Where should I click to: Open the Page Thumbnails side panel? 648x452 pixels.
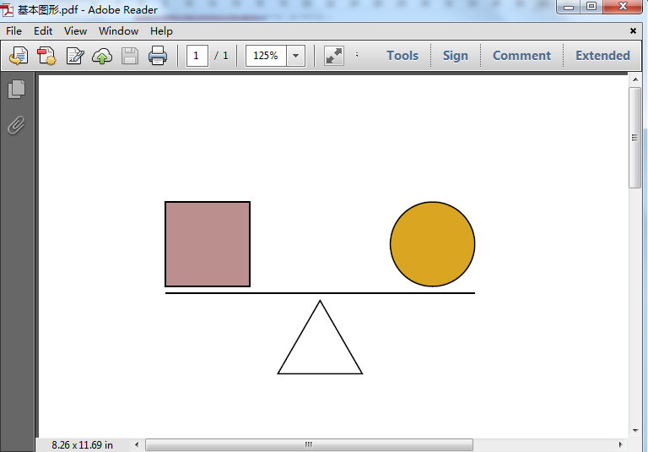pyautogui.click(x=17, y=89)
